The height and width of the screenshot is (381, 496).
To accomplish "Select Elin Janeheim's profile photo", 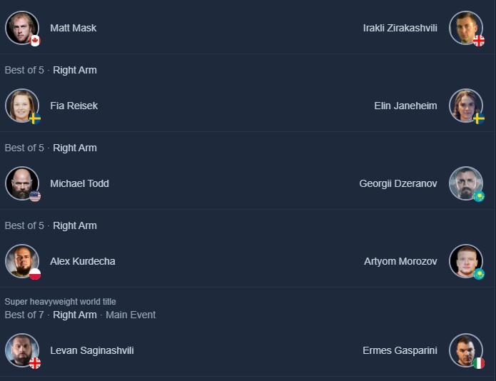I will [x=465, y=106].
